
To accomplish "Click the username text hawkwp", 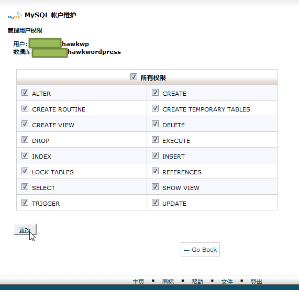I will (x=75, y=44).
